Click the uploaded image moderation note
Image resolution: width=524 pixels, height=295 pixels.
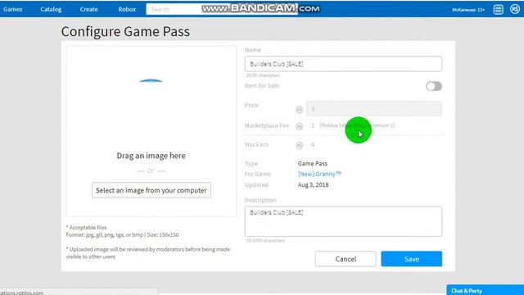point(147,253)
